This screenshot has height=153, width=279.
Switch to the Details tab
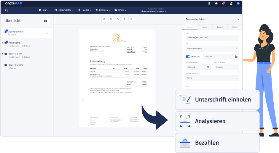click(x=190, y=27)
